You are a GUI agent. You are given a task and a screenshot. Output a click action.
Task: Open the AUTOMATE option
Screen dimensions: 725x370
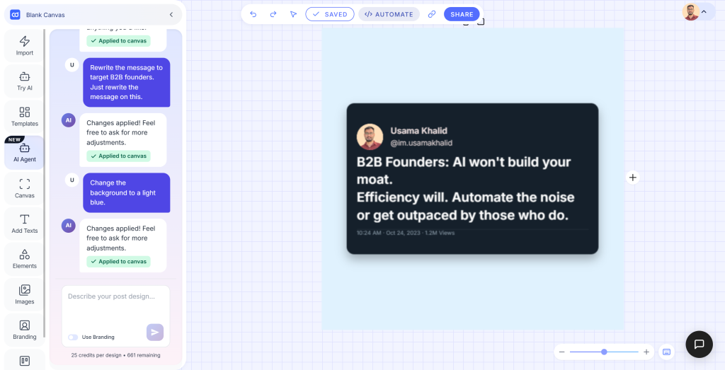(389, 14)
